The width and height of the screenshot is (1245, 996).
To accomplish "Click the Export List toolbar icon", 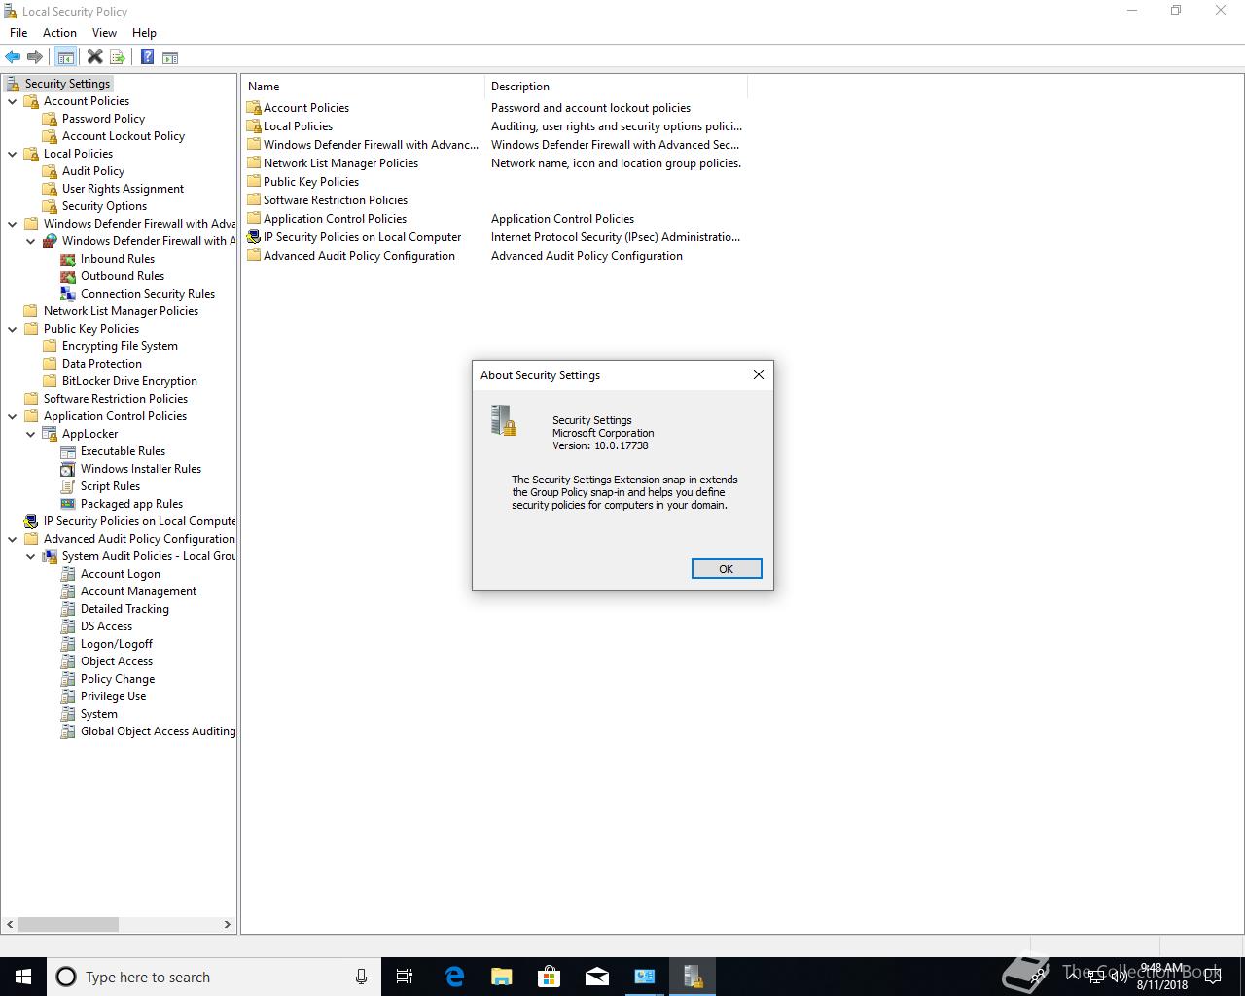I will [x=118, y=57].
